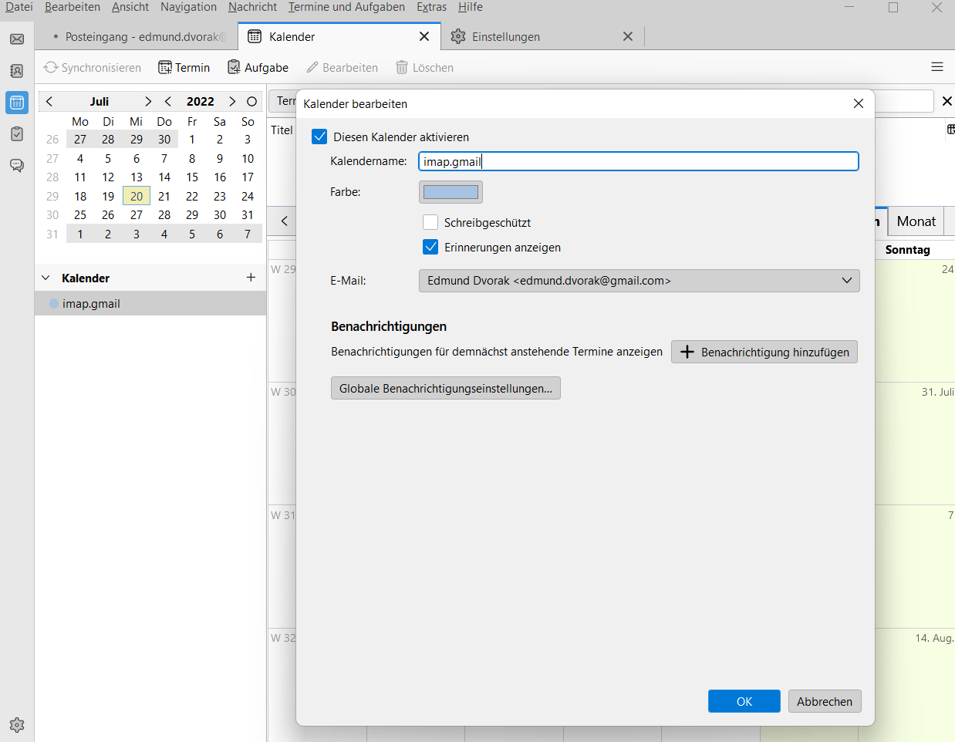
Task: Open the hamburger app menu
Action: click(937, 67)
